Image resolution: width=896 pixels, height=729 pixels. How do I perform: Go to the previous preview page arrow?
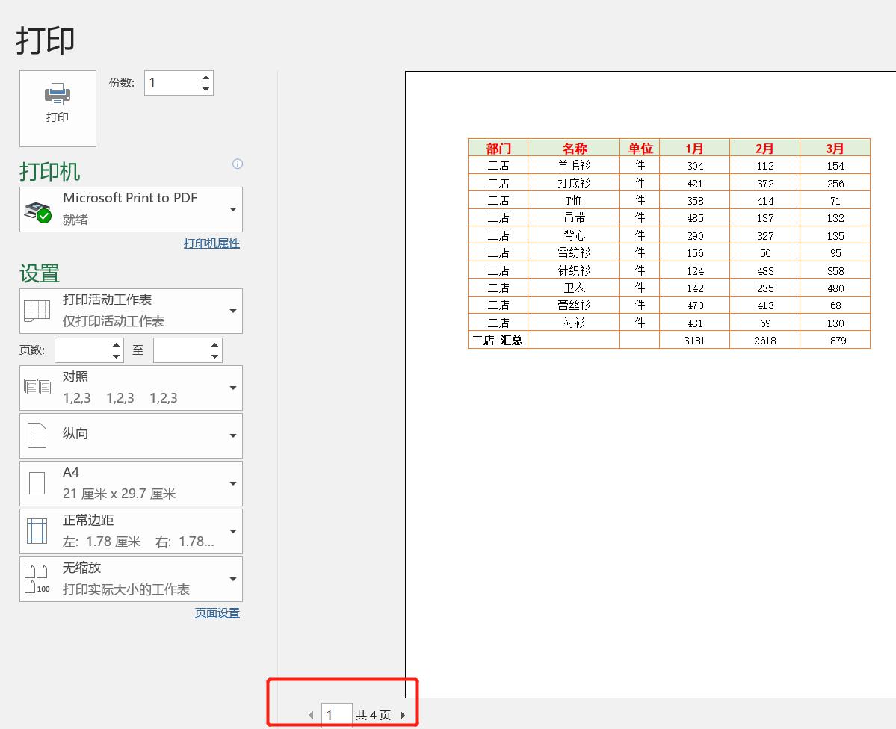(x=311, y=715)
